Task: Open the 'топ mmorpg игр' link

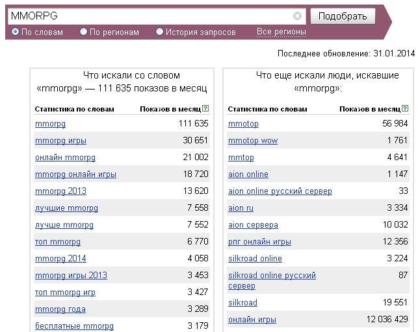Action: 65,292
